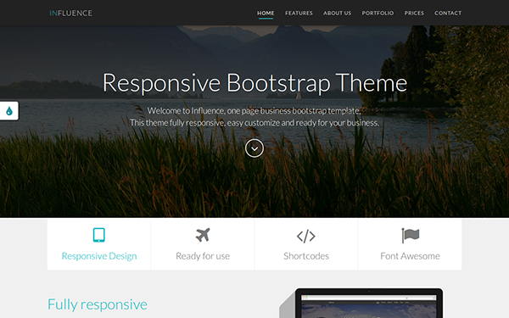Click the 'Welcome to Influence' subtitle line
This screenshot has height=318, width=509.
(255, 110)
